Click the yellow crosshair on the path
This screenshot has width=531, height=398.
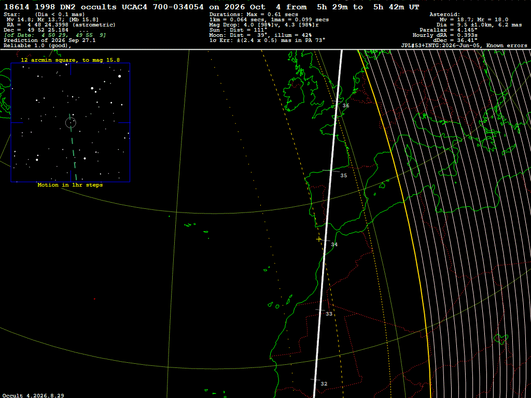click(319, 239)
